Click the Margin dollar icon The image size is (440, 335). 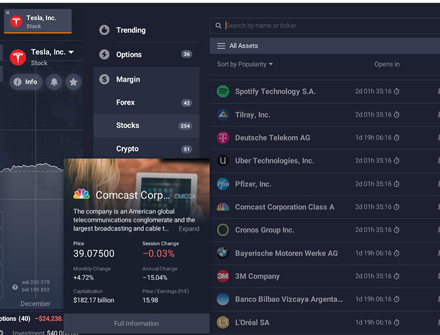(104, 80)
